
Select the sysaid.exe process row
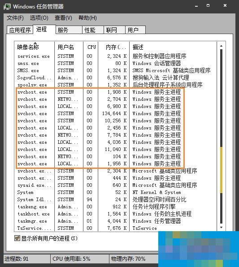pos(115,185)
